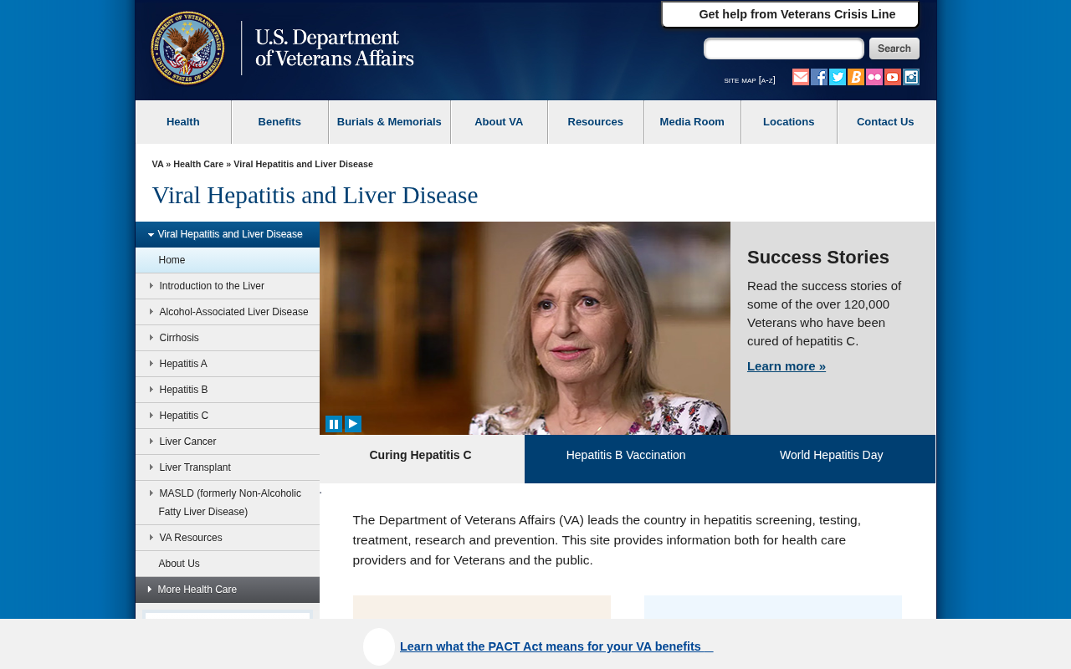Screen dimensions: 1071x669
Task: Open the YouTube icon
Action: coord(893,77)
